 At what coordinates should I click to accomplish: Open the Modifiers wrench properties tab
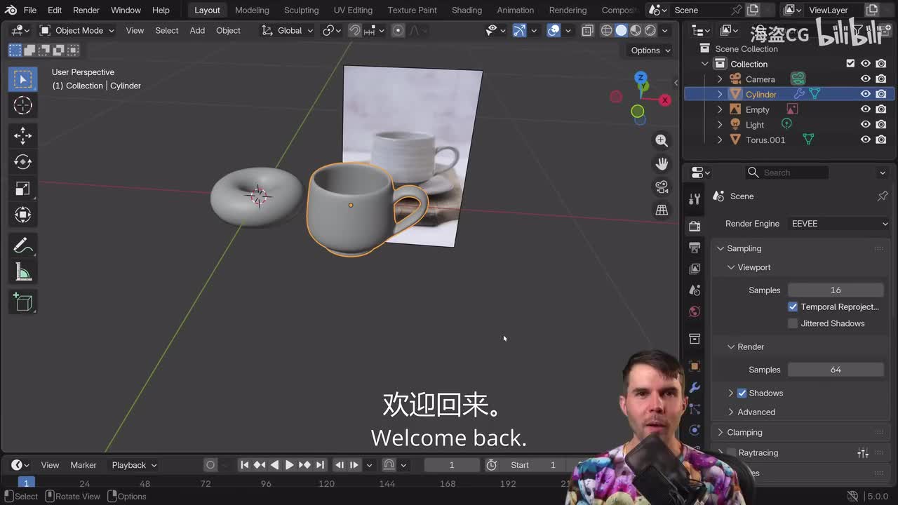pyautogui.click(x=695, y=387)
